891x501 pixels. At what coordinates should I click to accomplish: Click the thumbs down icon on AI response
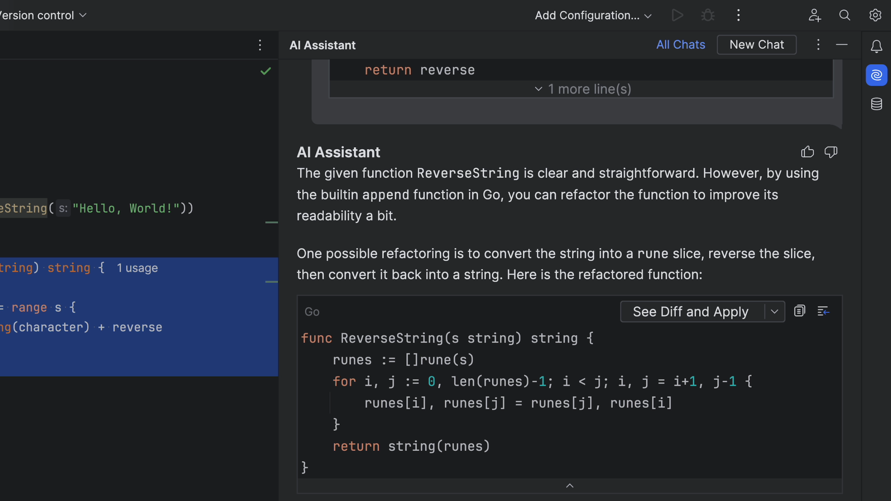point(830,152)
